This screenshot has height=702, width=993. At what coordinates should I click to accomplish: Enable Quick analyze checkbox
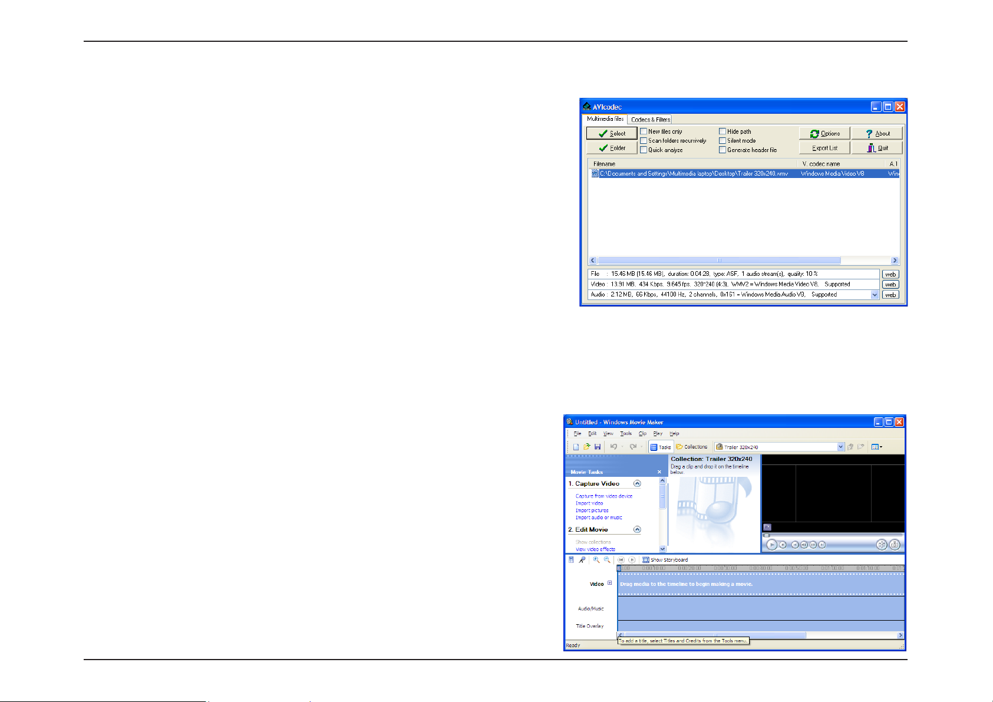coord(644,150)
